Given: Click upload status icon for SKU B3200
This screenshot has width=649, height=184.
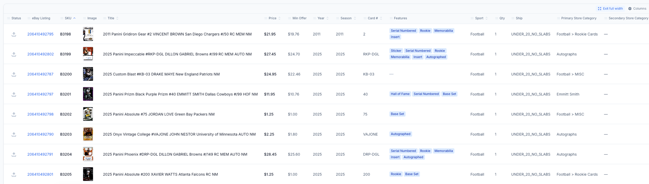Looking at the screenshot, I should [14, 74].
